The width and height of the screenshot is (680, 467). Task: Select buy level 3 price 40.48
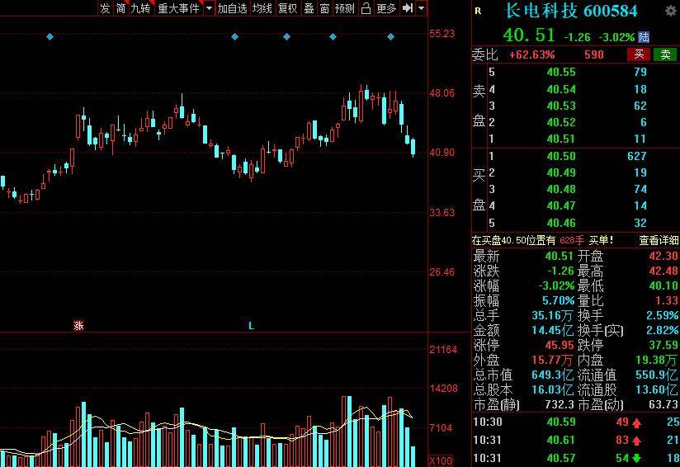(561, 189)
